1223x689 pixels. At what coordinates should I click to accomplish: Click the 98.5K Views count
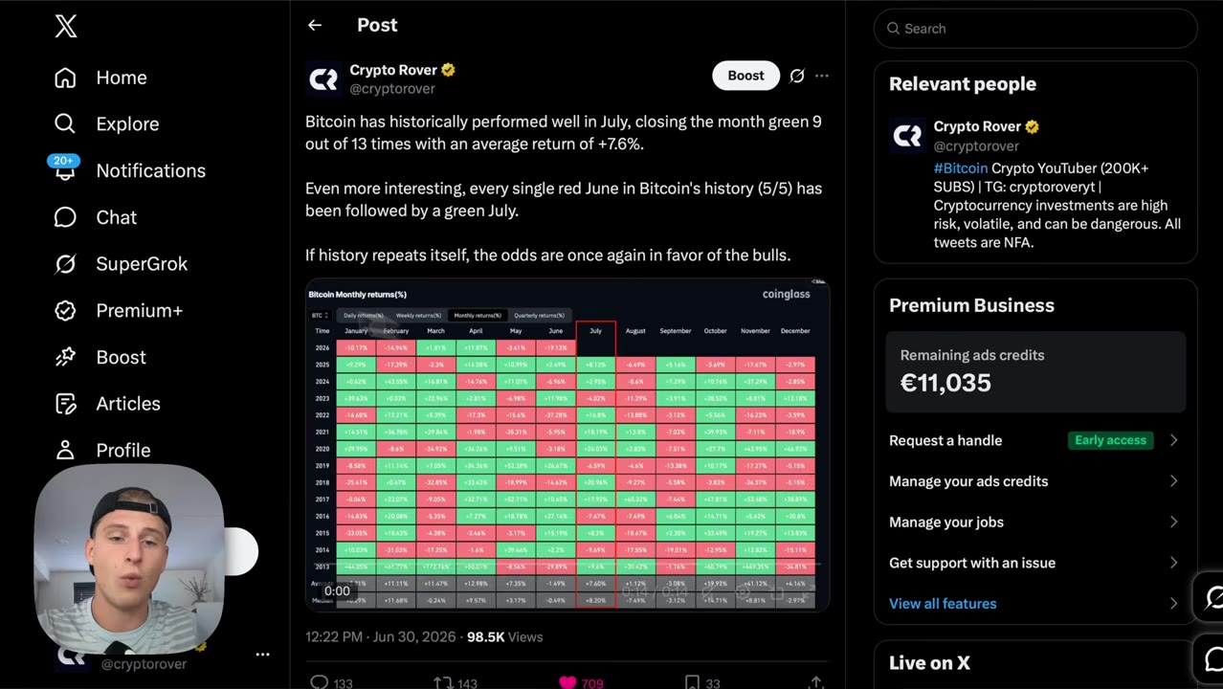pos(504,636)
